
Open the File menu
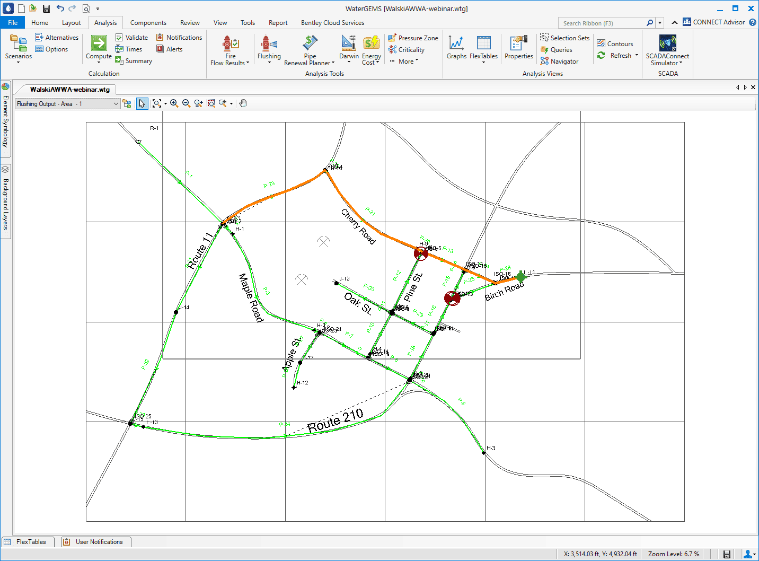click(13, 23)
